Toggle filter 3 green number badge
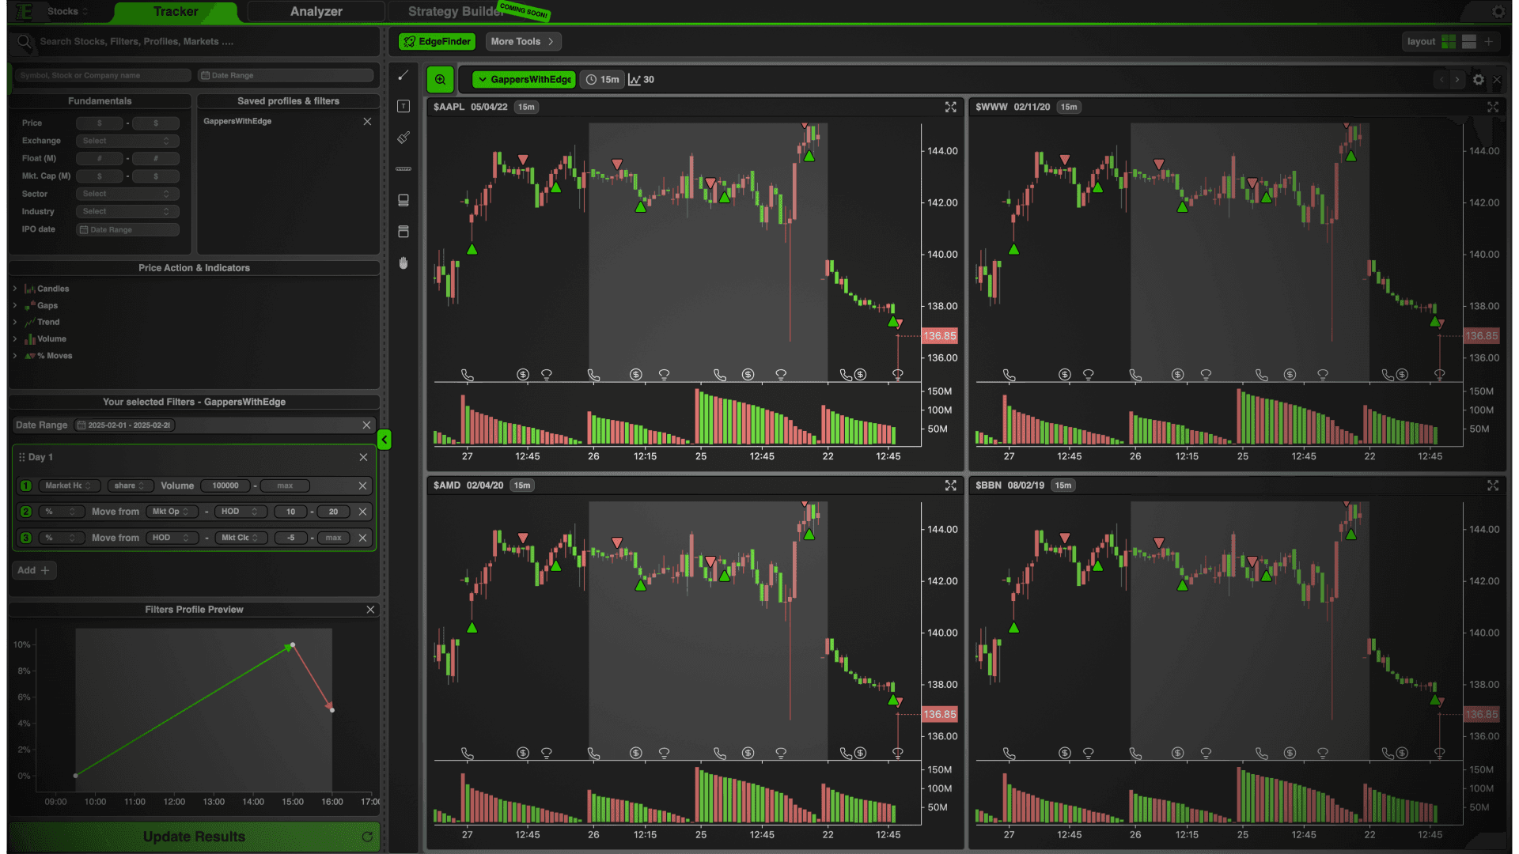Image resolution: width=1519 pixels, height=854 pixels. coord(26,538)
